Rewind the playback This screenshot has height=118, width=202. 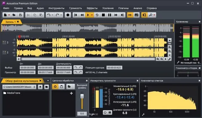(x=82, y=15)
